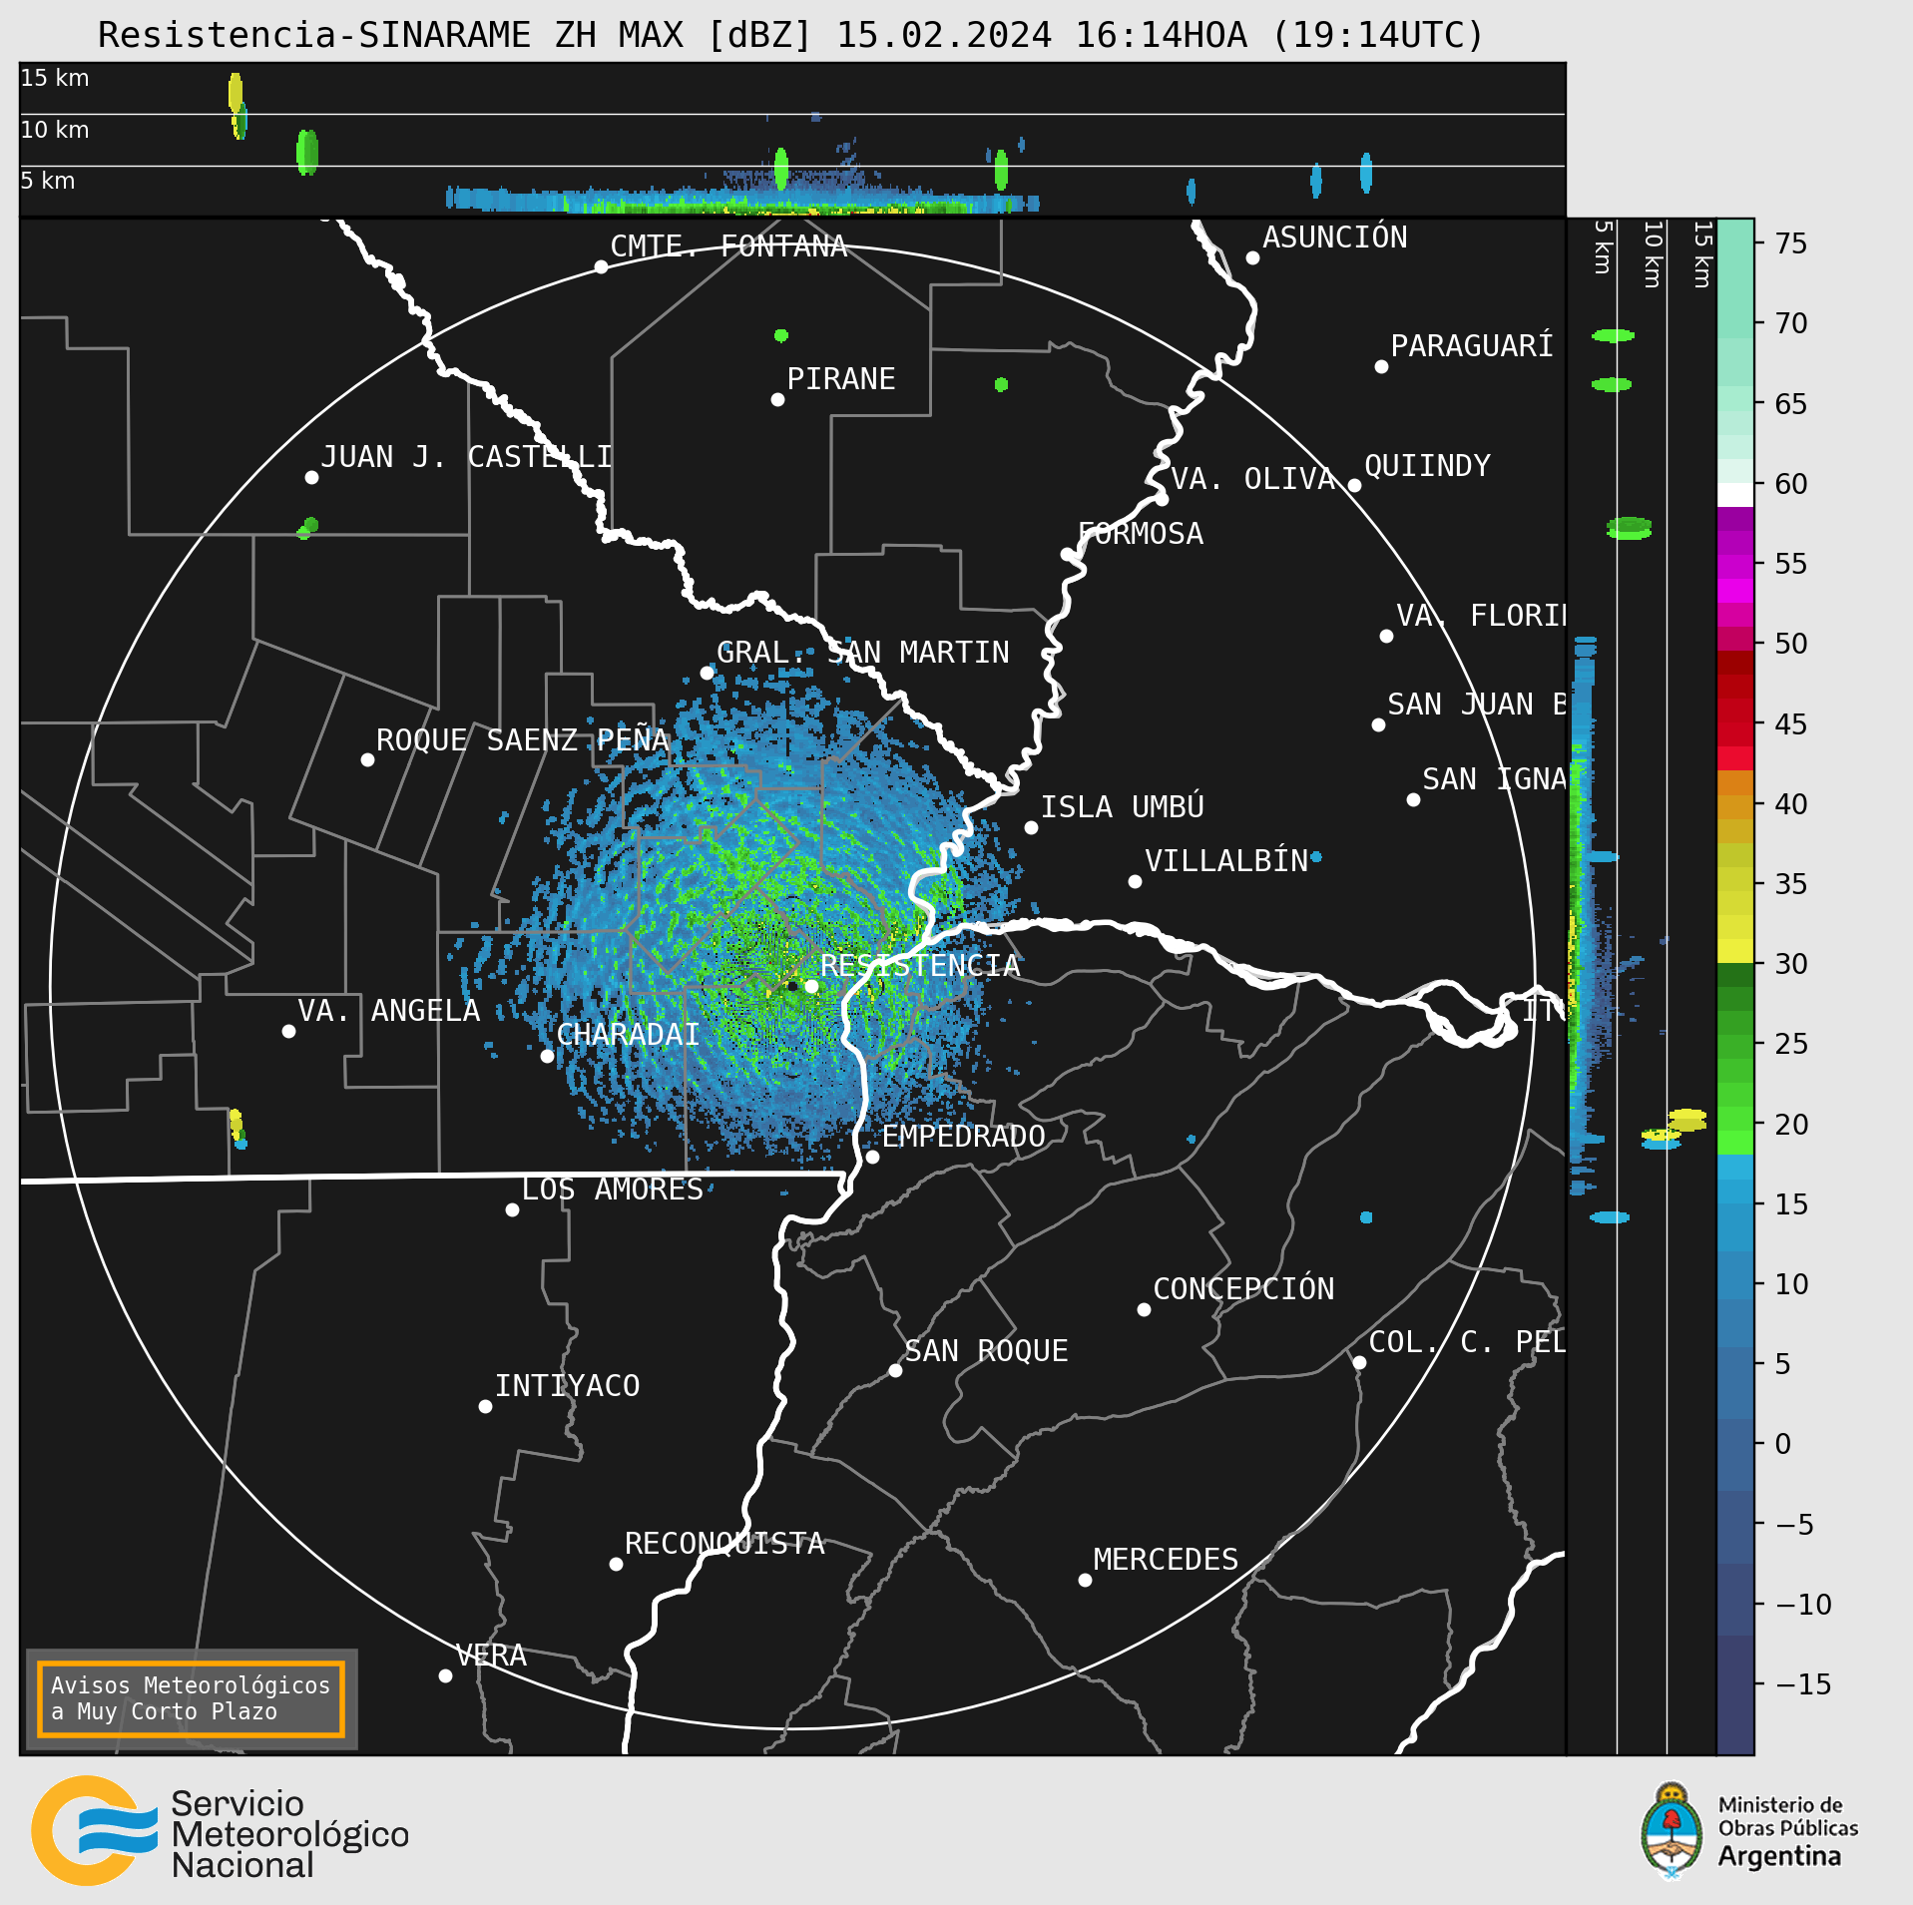This screenshot has height=1905, width=1913.
Task: Click the 20 dBZ colorbar tick label
Action: coord(1791,1124)
